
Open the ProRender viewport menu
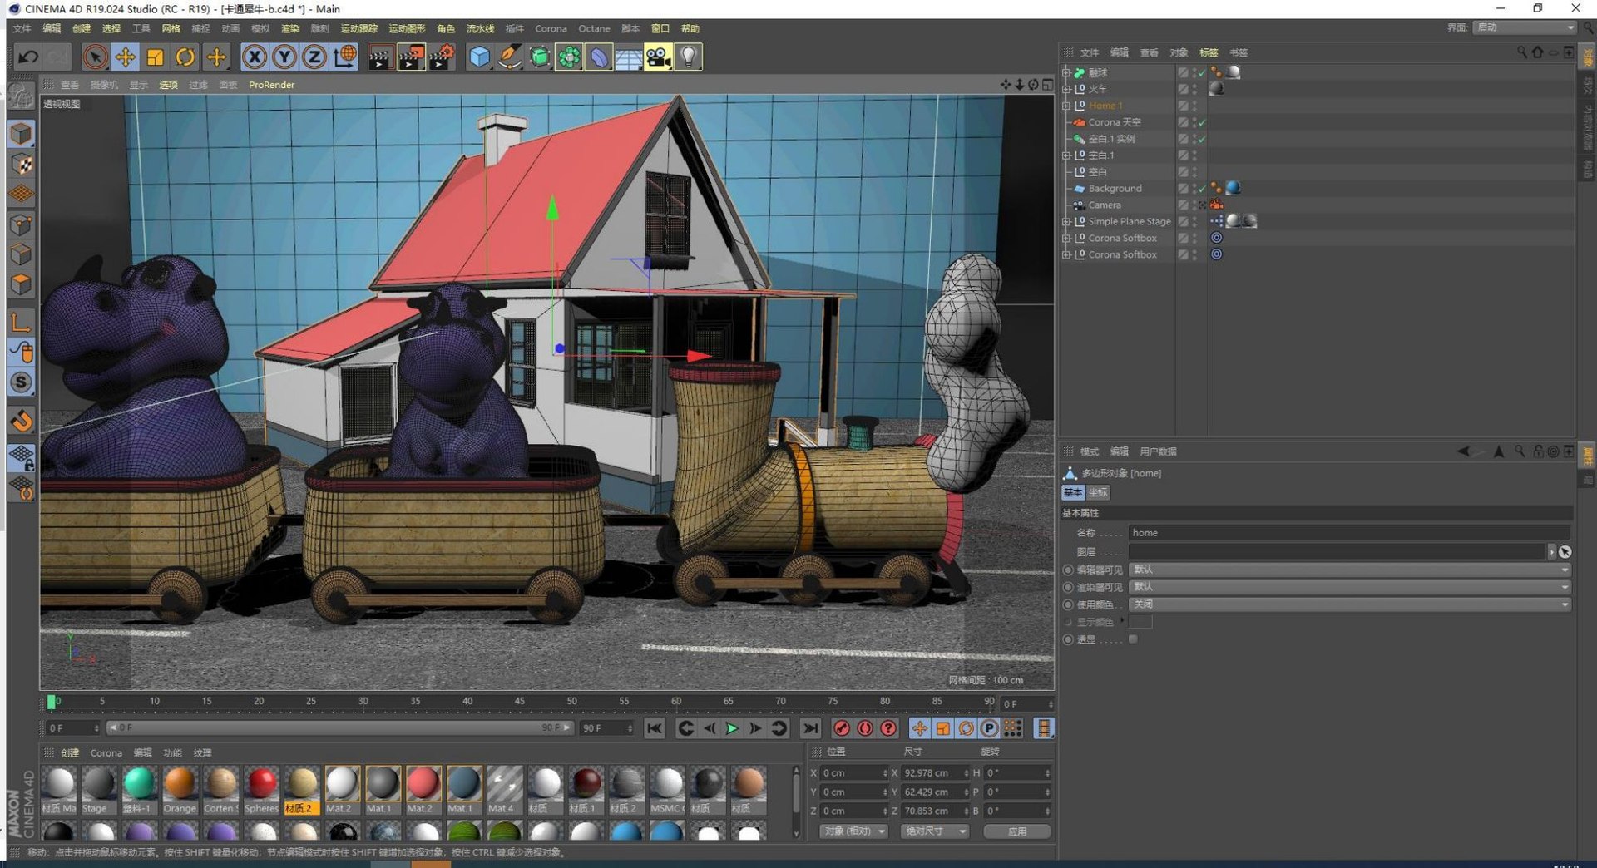click(271, 85)
